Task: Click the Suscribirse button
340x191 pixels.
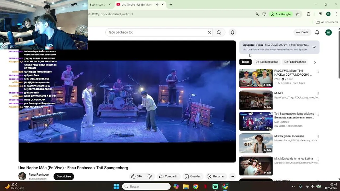Action: (x=64, y=176)
